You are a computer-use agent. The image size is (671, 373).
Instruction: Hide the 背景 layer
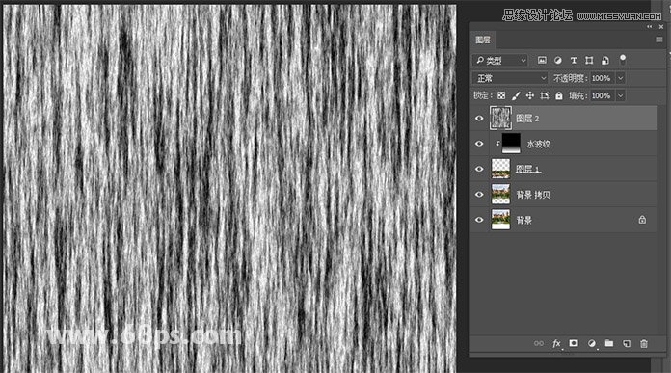(x=479, y=220)
